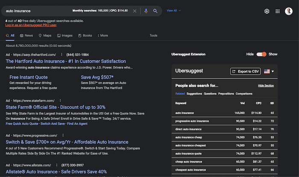Select the All results tab
This screenshot has height=177, width=299.
coord(10,35)
